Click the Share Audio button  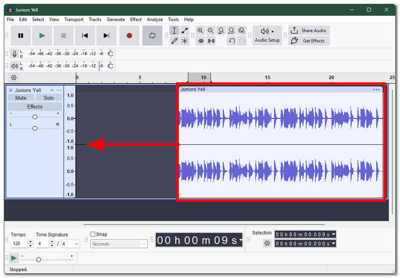pos(309,30)
